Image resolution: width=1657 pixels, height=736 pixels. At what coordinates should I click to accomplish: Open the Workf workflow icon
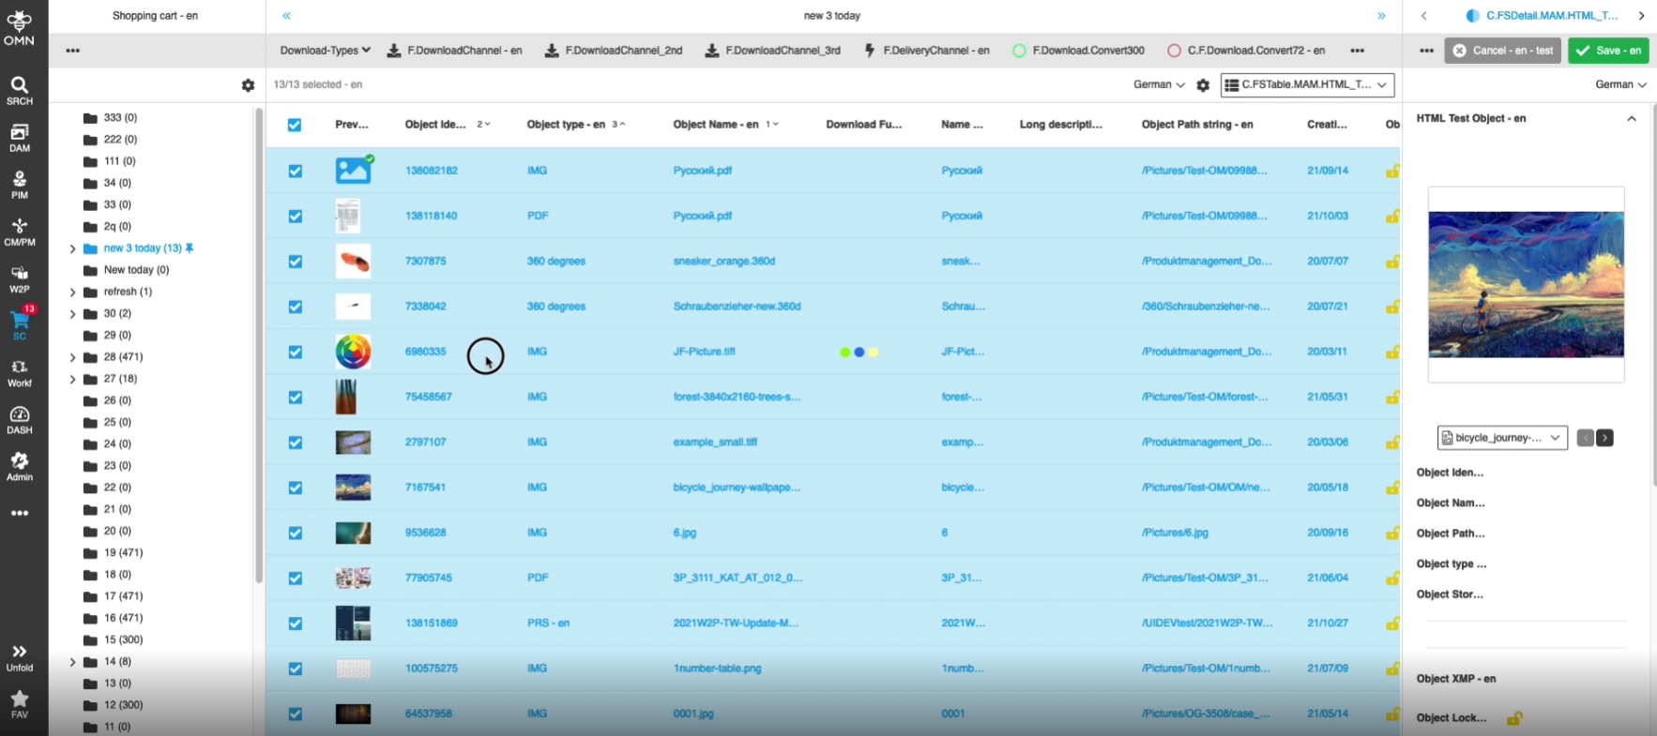(x=19, y=373)
